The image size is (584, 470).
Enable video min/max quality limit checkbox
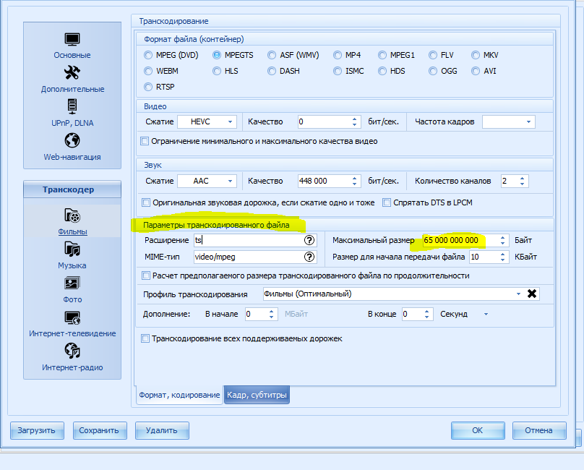(145, 141)
